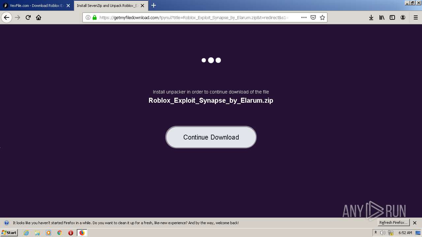Open Windows Media Player taskbar icon

tap(48, 233)
